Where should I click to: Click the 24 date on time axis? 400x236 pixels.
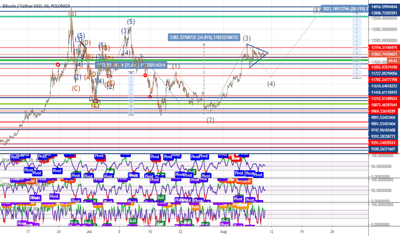(59, 232)
